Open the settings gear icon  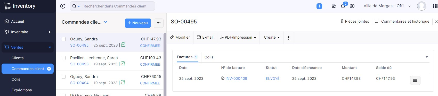(x=352, y=6)
